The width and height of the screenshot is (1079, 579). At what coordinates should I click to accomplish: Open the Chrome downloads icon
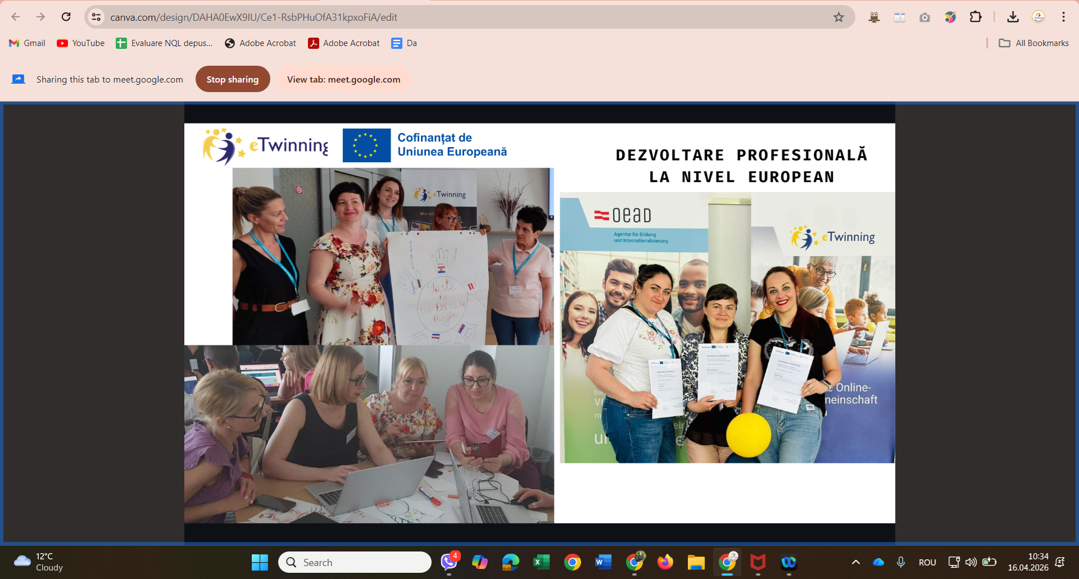[x=1013, y=17]
